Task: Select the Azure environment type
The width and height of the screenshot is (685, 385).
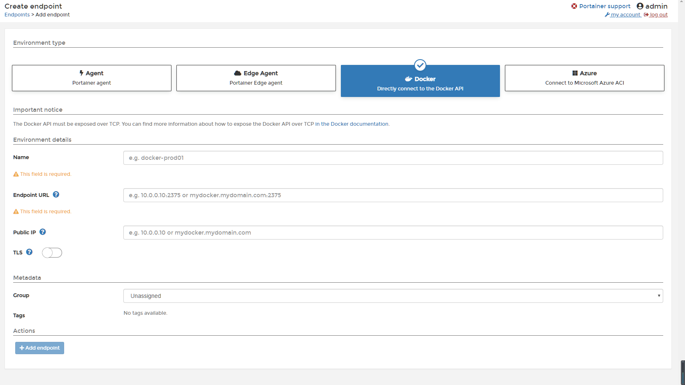Action: click(584, 78)
